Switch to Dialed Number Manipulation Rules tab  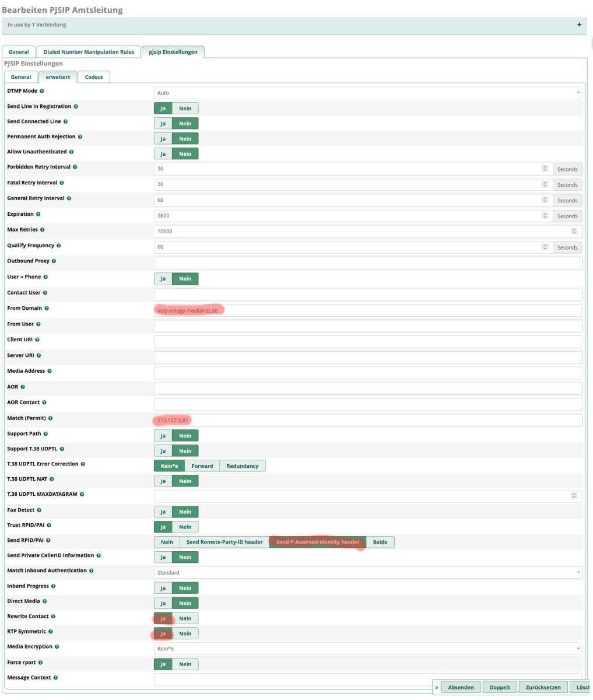click(x=89, y=52)
